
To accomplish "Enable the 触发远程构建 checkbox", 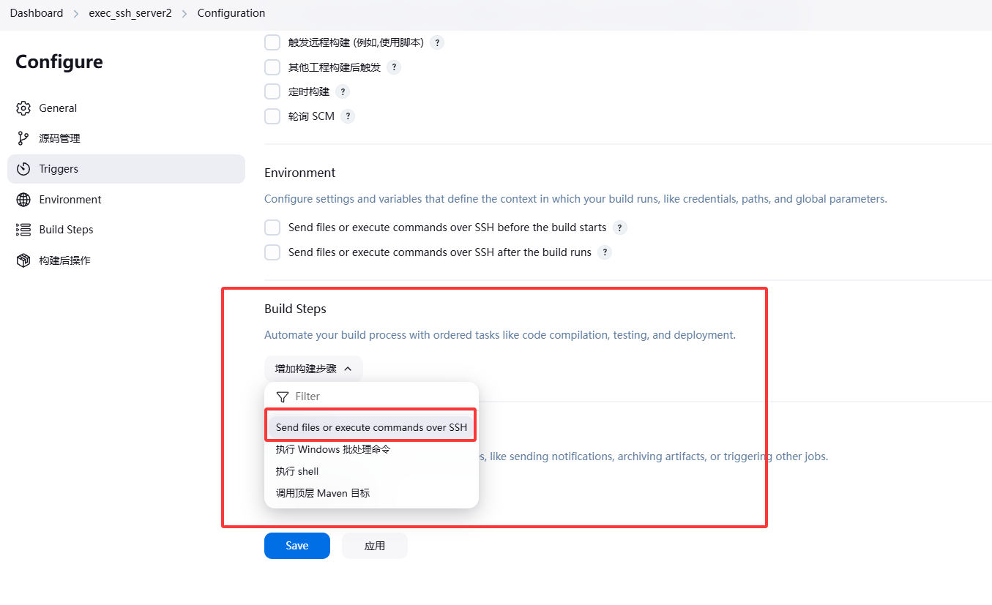I will (x=272, y=42).
